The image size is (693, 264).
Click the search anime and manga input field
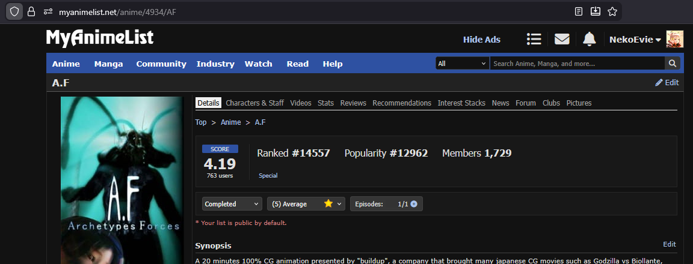[x=577, y=64]
